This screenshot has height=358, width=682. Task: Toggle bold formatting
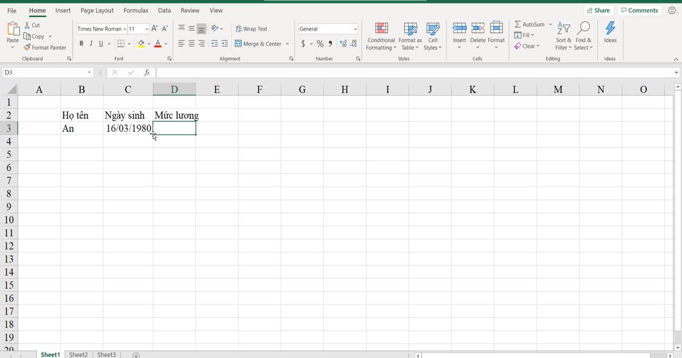pos(81,43)
